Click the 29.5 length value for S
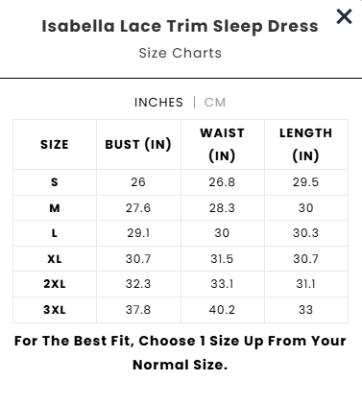This screenshot has width=362, height=404. (x=305, y=182)
